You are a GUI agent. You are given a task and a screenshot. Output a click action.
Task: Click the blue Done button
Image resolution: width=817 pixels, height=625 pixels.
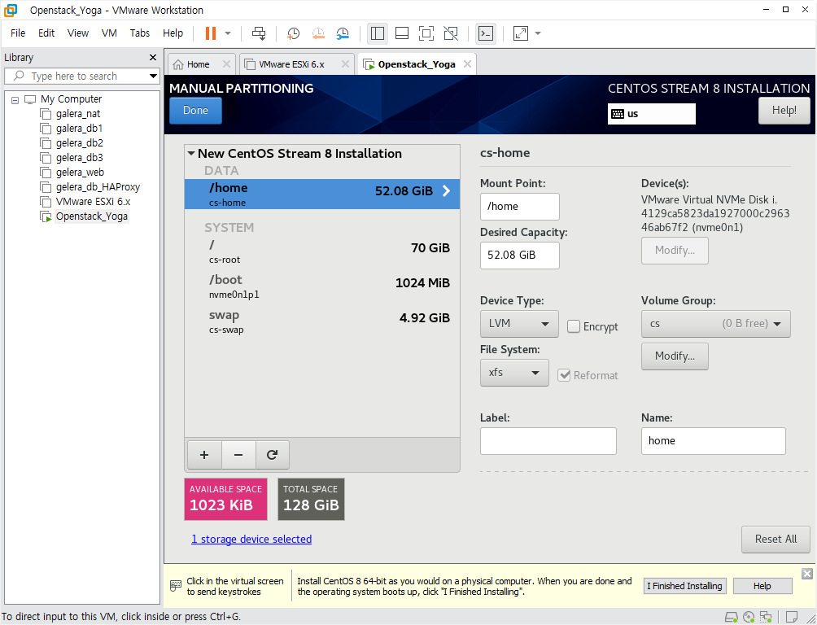[x=195, y=111]
